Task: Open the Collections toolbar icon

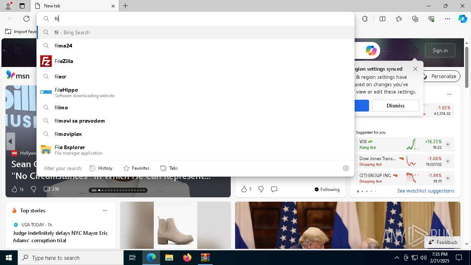Action: (415, 19)
